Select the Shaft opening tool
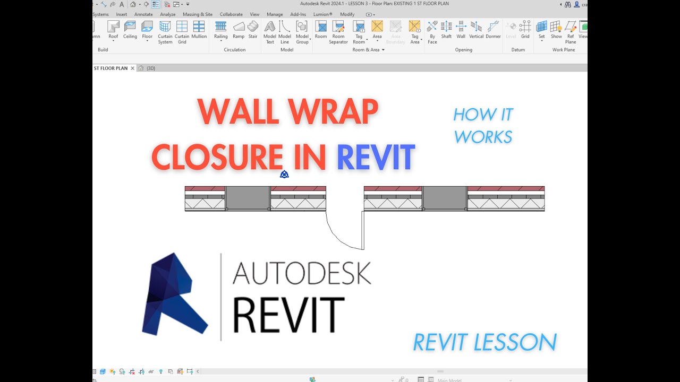 (446, 29)
